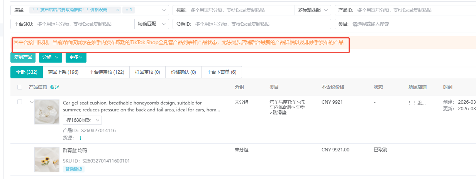Open the dropdown arrow beside 搜1688同款

(x=98, y=120)
